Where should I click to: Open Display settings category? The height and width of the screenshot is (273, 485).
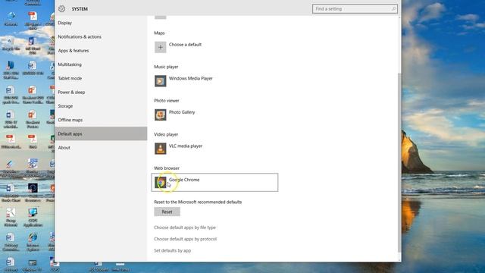click(x=64, y=23)
